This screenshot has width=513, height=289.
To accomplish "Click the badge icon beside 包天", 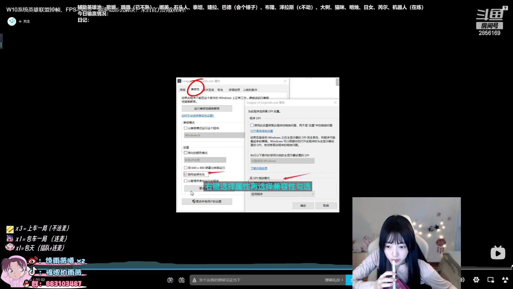I will [10, 247].
